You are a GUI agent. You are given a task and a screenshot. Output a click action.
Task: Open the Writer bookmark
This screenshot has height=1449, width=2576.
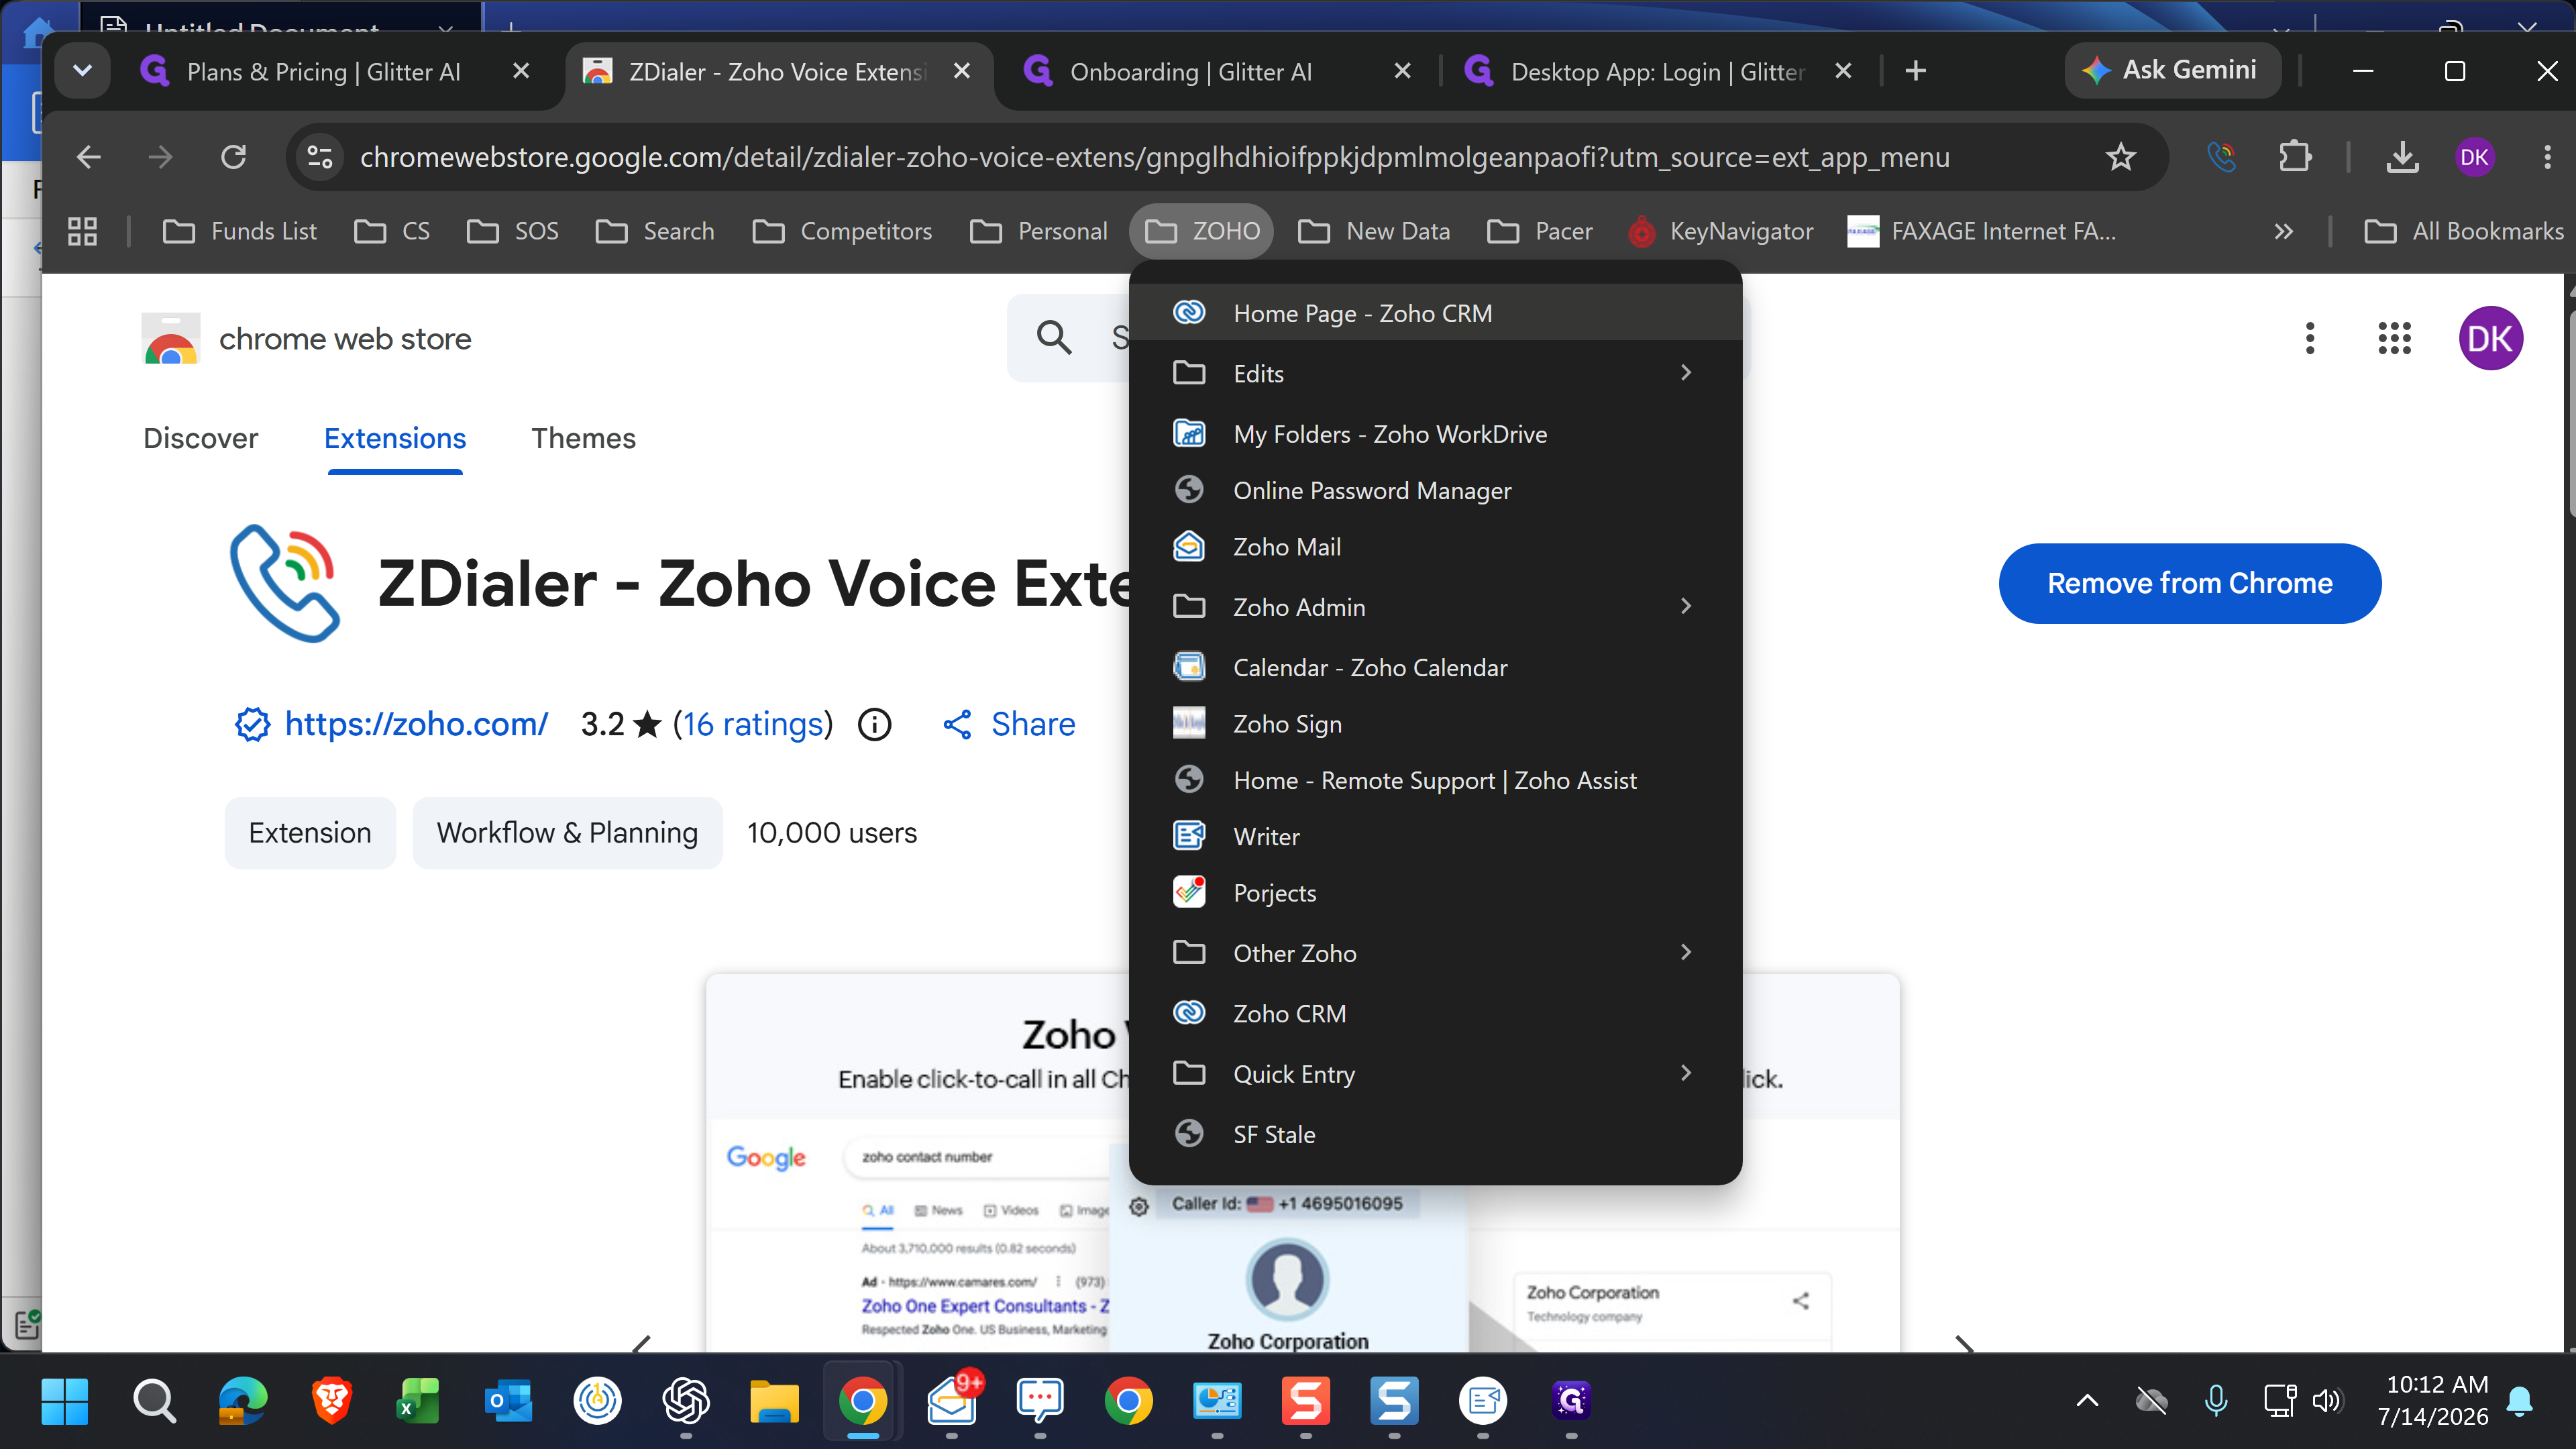(1435, 836)
